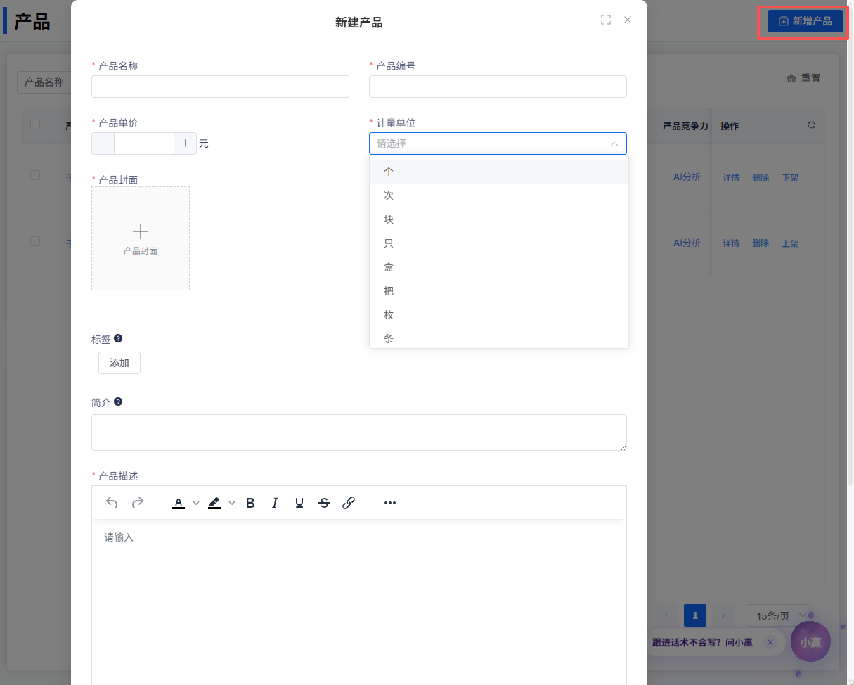Click the undo icon in editor toolbar
Screen dimensions: 854x685
[112, 503]
